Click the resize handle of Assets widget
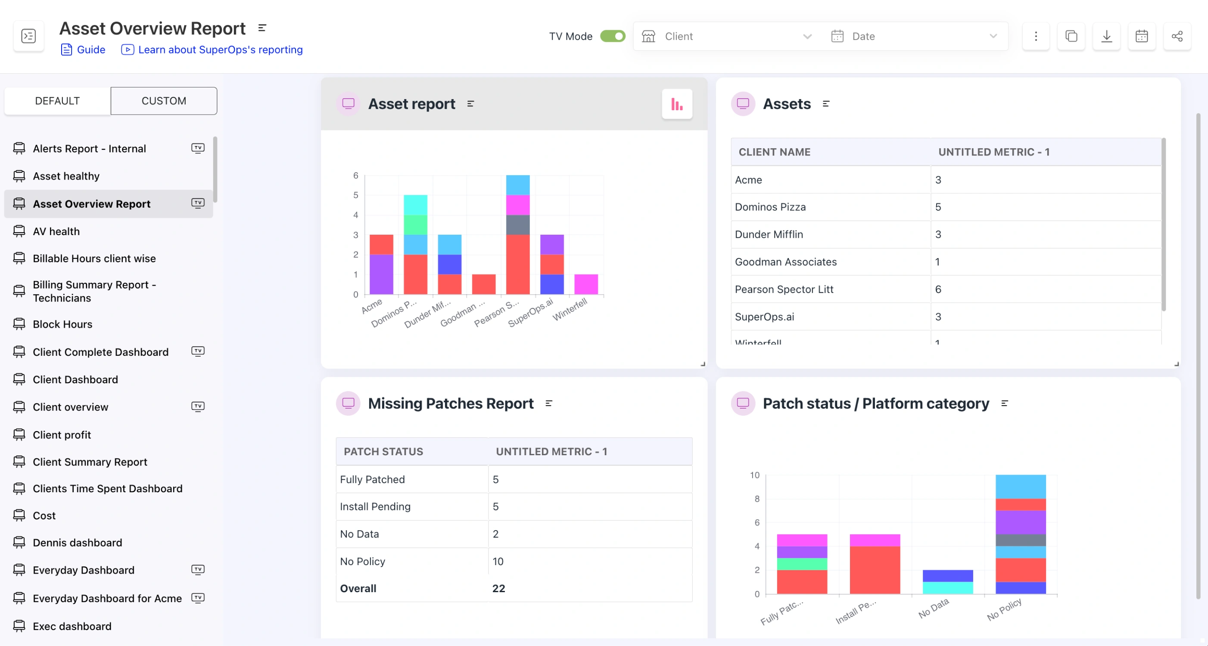 (1176, 364)
